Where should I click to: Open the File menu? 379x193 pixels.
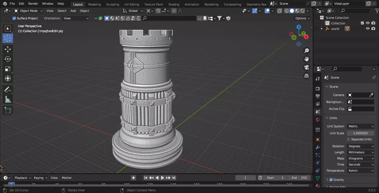[x=12, y=4]
